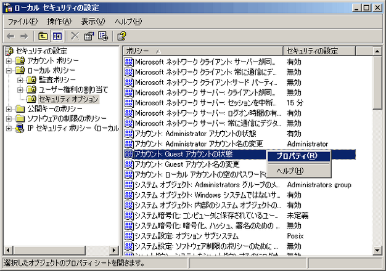Select the アカウント ポリシー tree label
This screenshot has height=271, width=386.
click(53, 60)
